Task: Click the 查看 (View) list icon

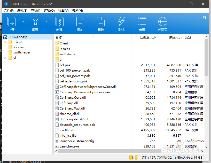Action: click(x=142, y=21)
